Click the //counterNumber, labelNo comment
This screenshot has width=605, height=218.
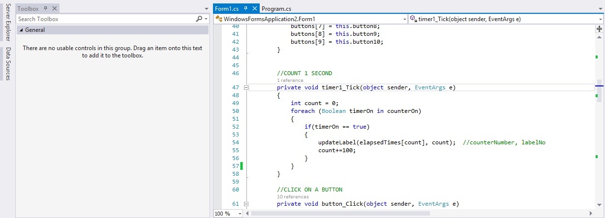click(x=505, y=142)
